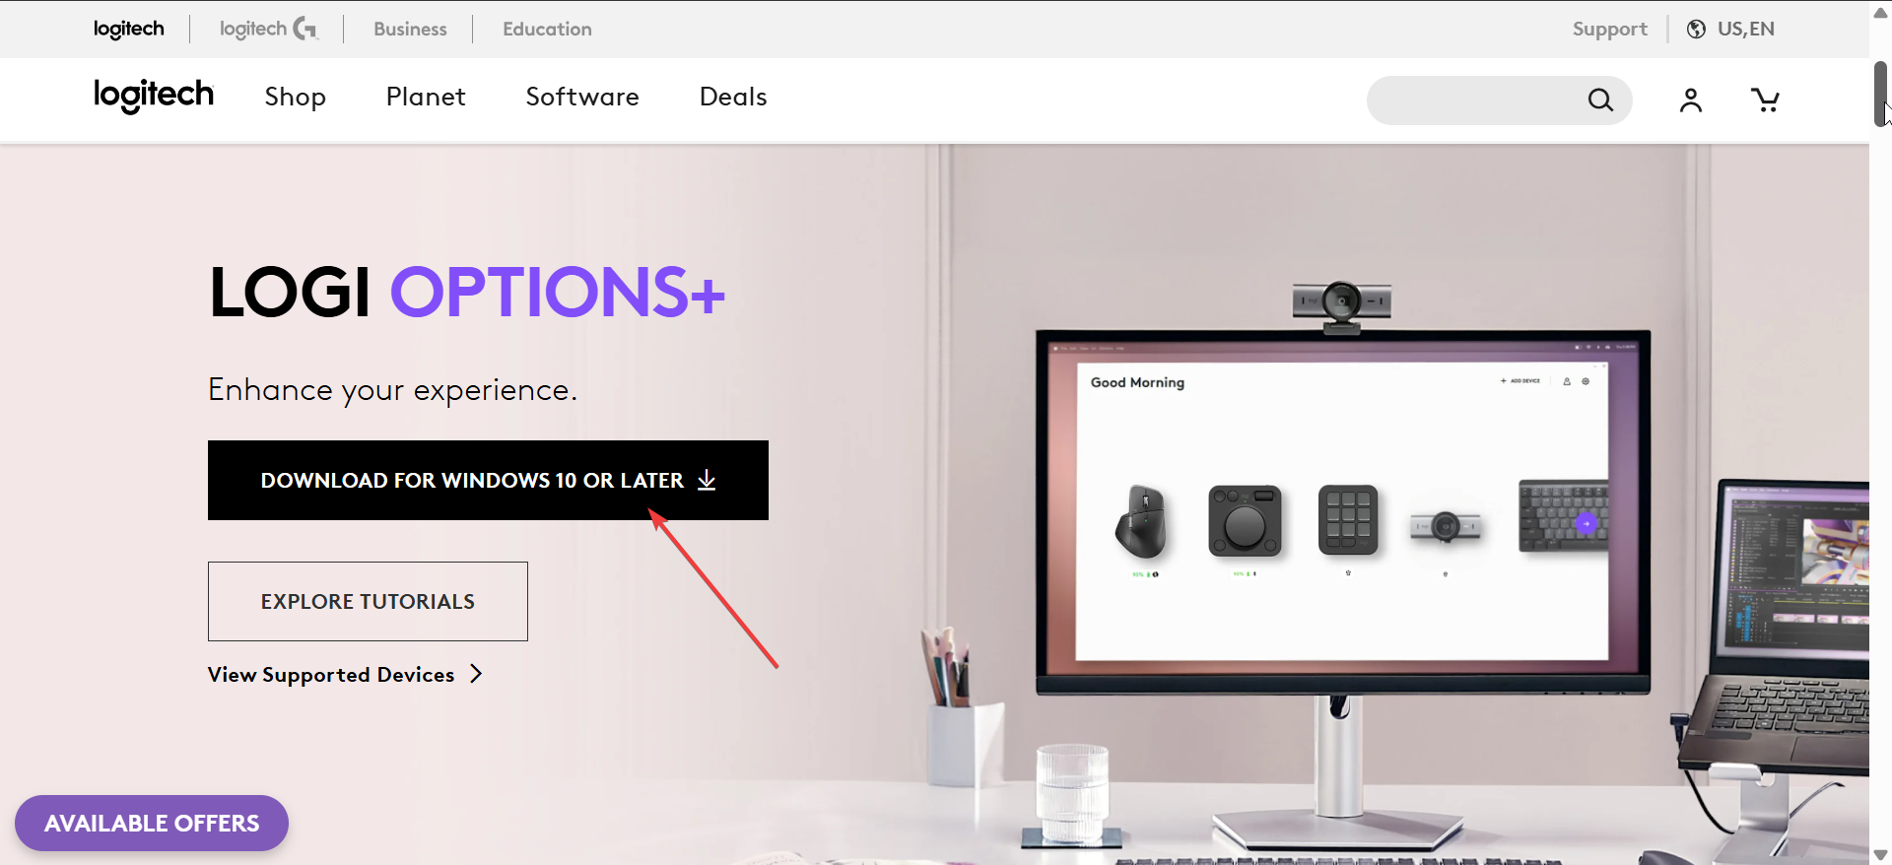Click the scrollbar down arrow
Image resolution: width=1892 pixels, height=865 pixels.
(1880, 854)
